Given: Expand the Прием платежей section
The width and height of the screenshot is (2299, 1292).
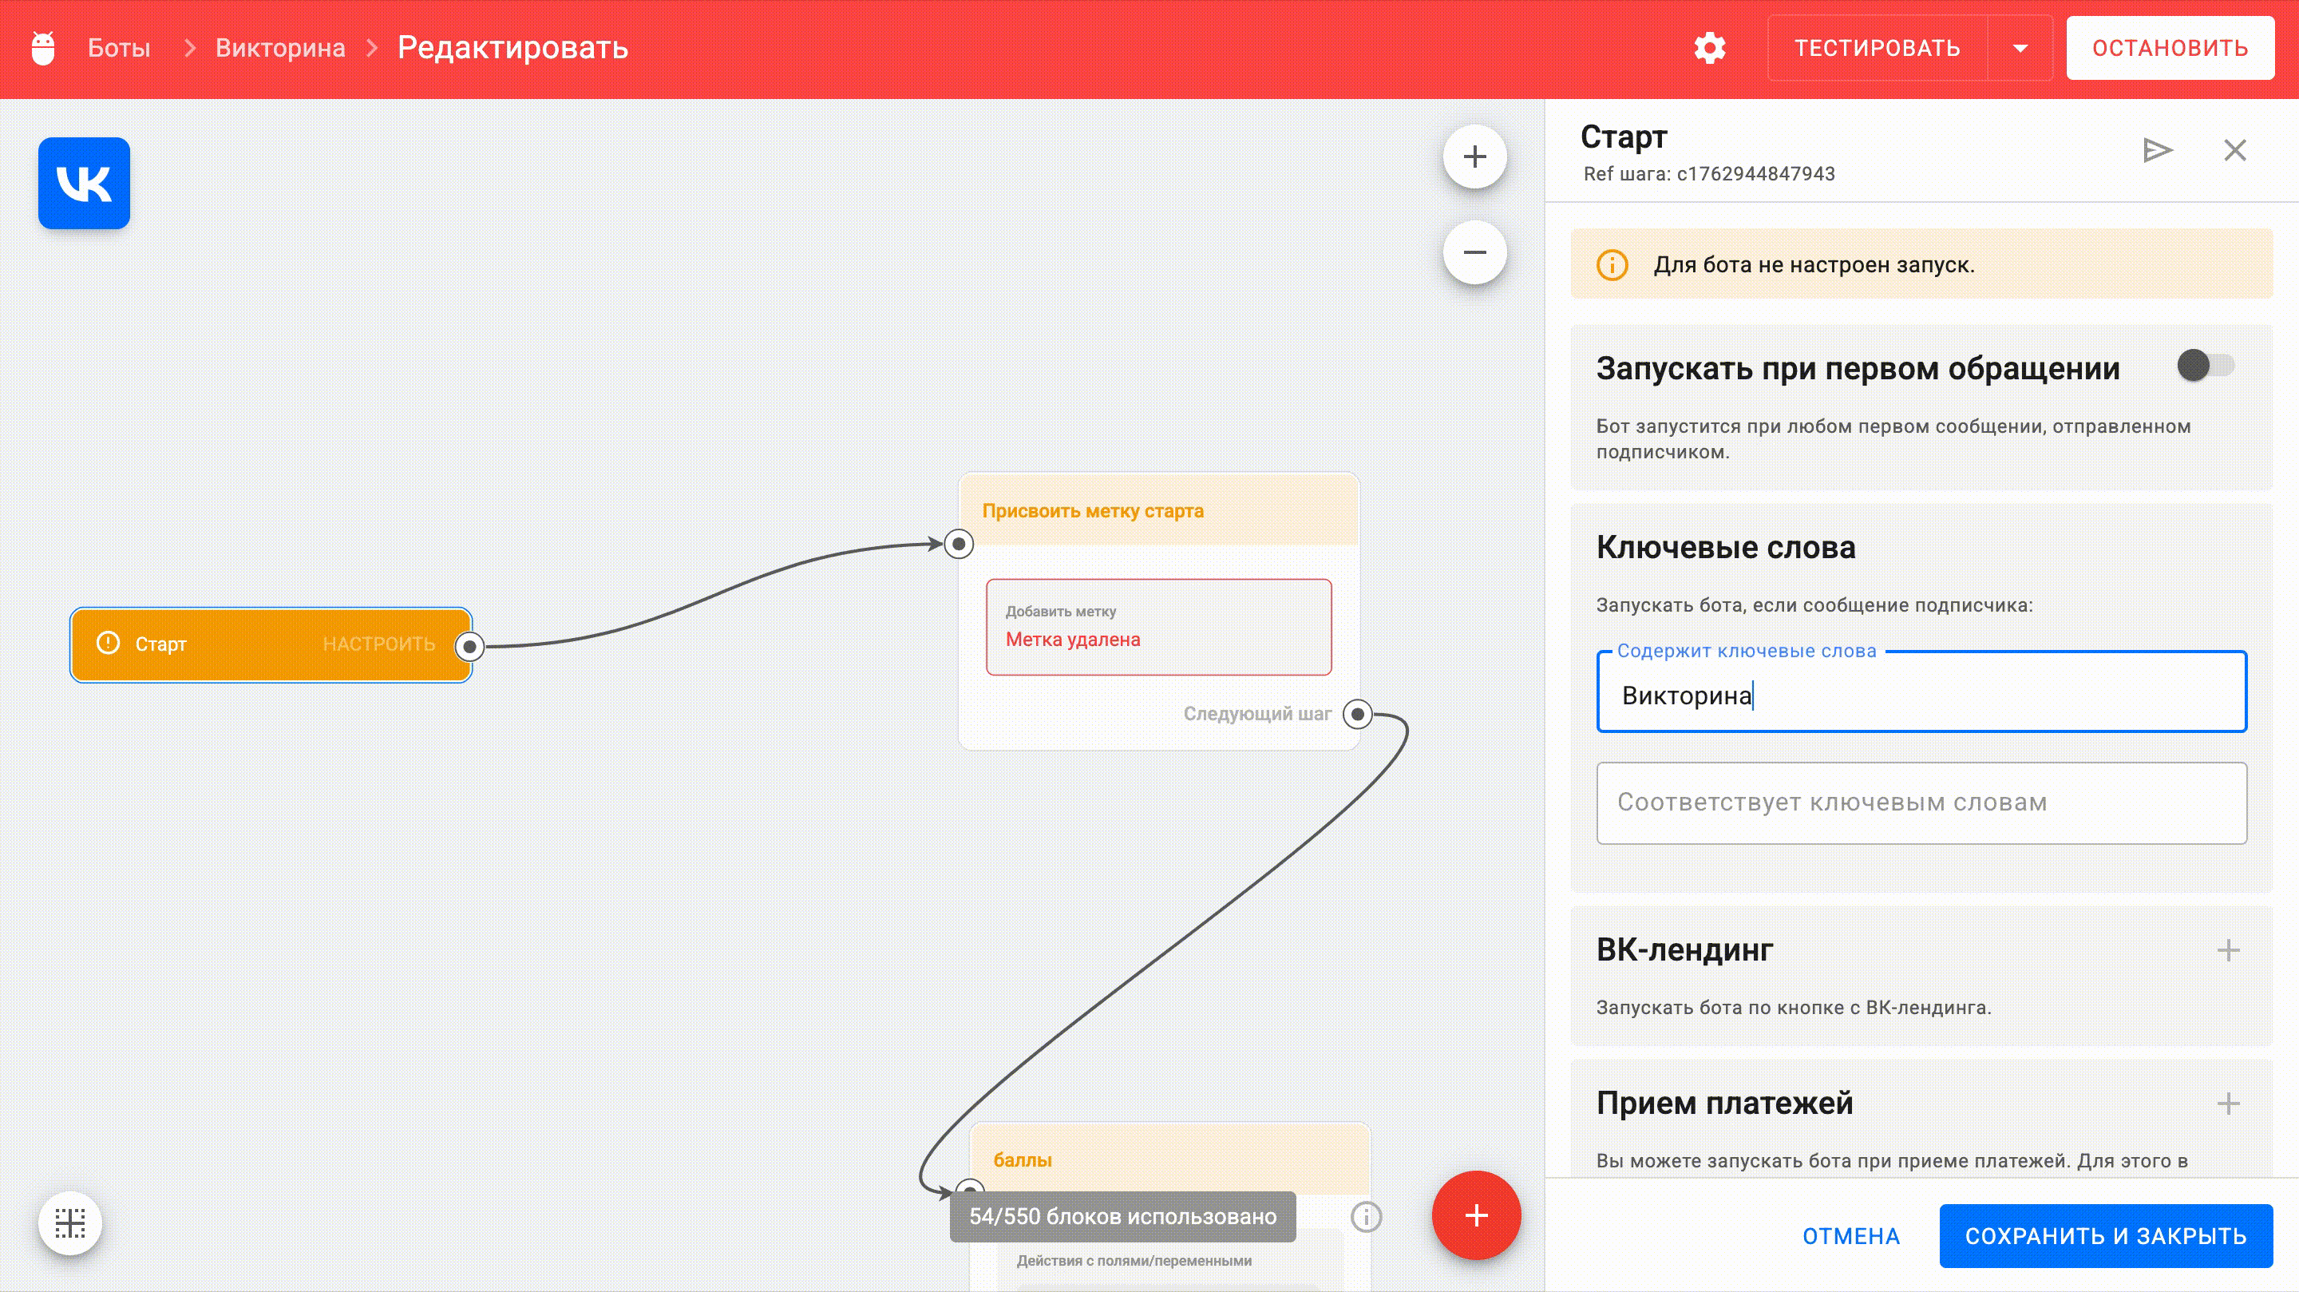Looking at the screenshot, I should point(2228,1104).
